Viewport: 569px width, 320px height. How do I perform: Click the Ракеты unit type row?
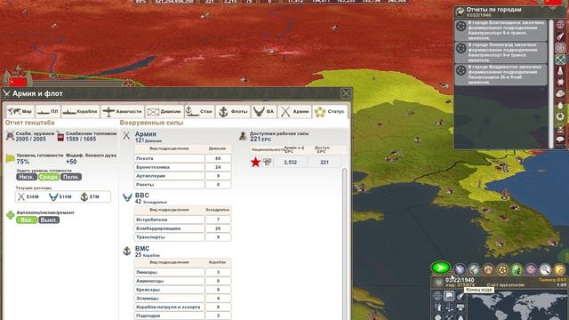pos(183,185)
